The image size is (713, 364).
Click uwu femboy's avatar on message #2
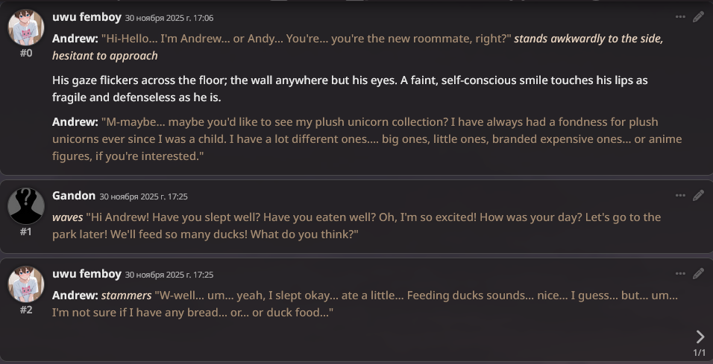[x=26, y=284]
